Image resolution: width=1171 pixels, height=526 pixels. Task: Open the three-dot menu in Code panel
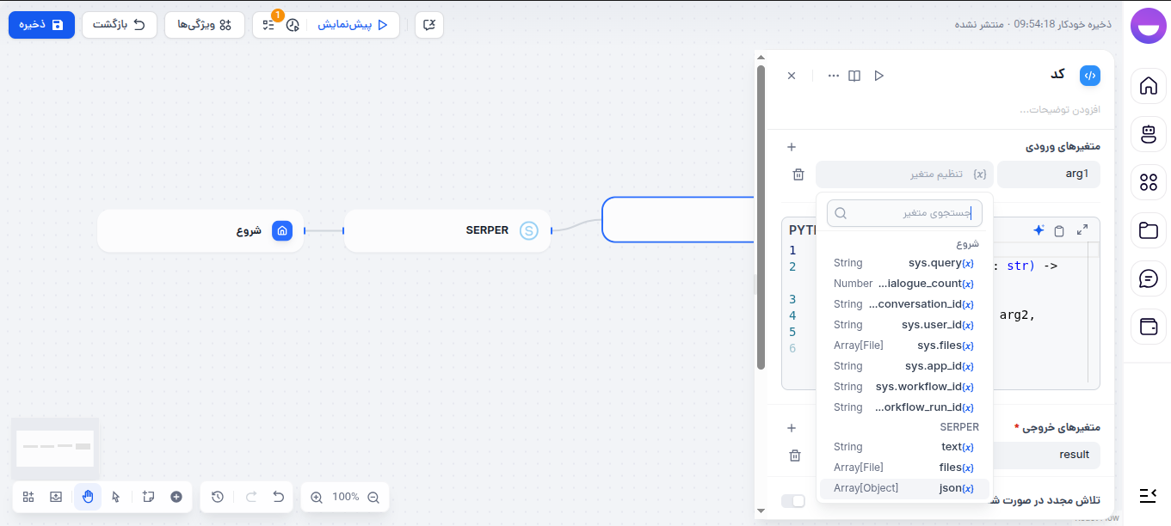tap(833, 76)
